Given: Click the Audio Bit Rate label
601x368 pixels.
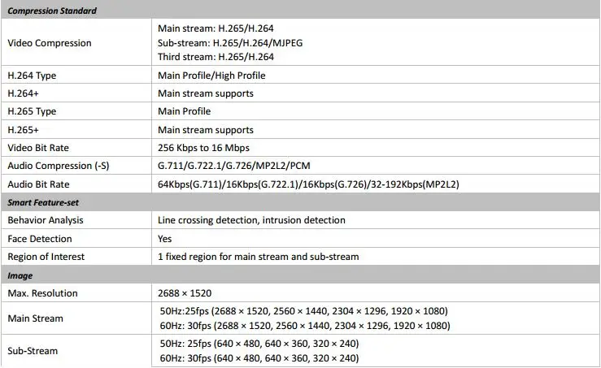Looking at the screenshot, I should click(38, 184).
